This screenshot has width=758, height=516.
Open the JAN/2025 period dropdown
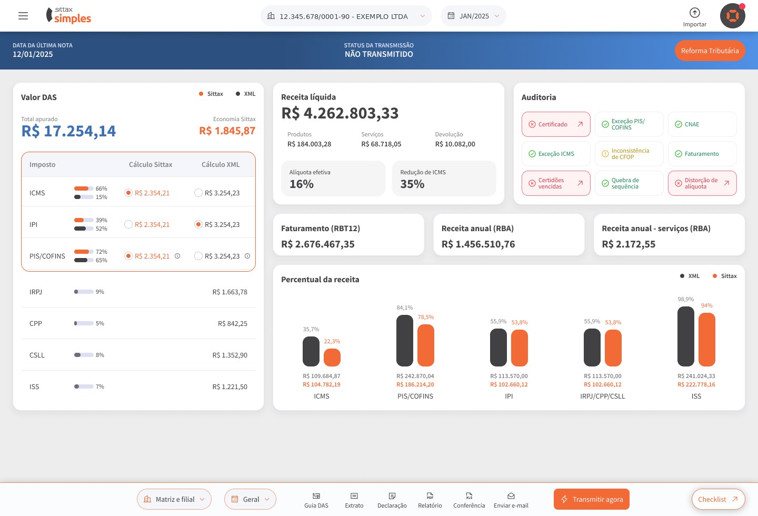tap(473, 16)
